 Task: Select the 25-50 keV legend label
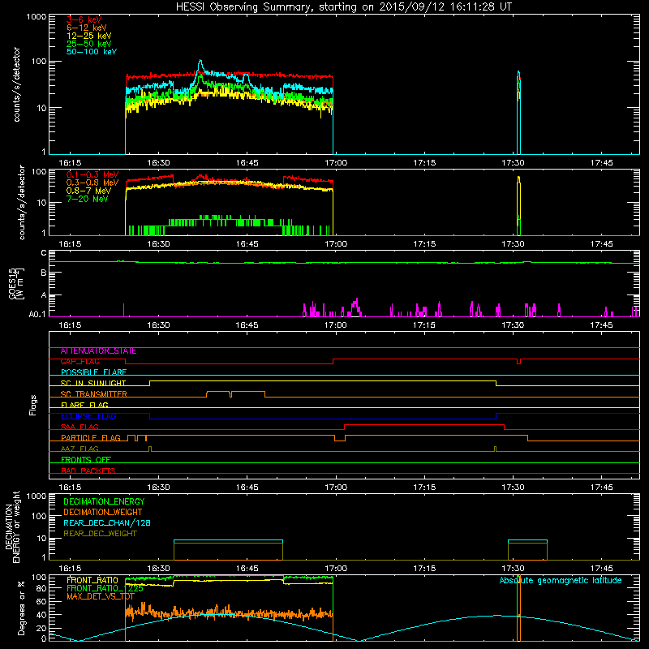89,44
